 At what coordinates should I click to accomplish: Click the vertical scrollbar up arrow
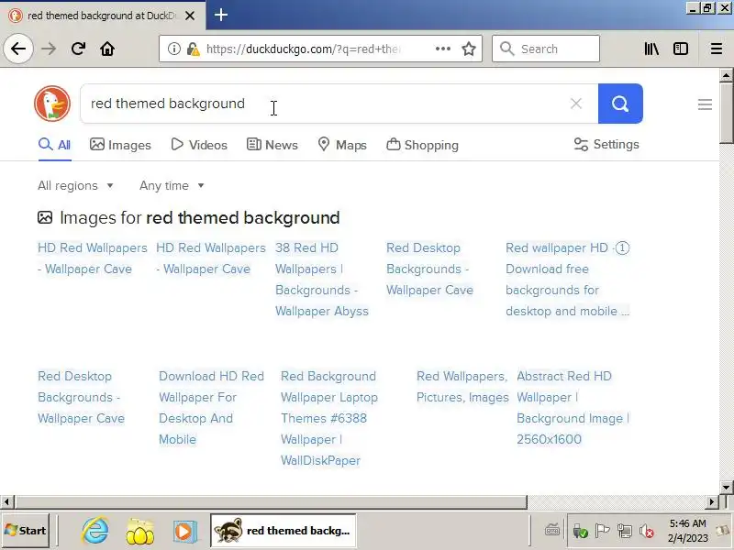[x=726, y=75]
